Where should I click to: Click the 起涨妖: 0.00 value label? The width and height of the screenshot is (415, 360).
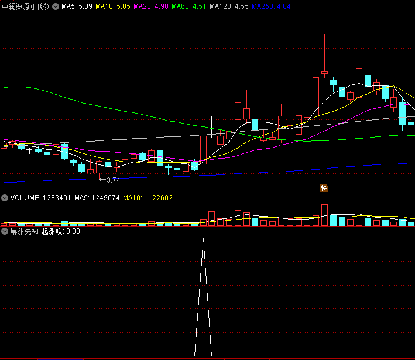pyautogui.click(x=61, y=231)
